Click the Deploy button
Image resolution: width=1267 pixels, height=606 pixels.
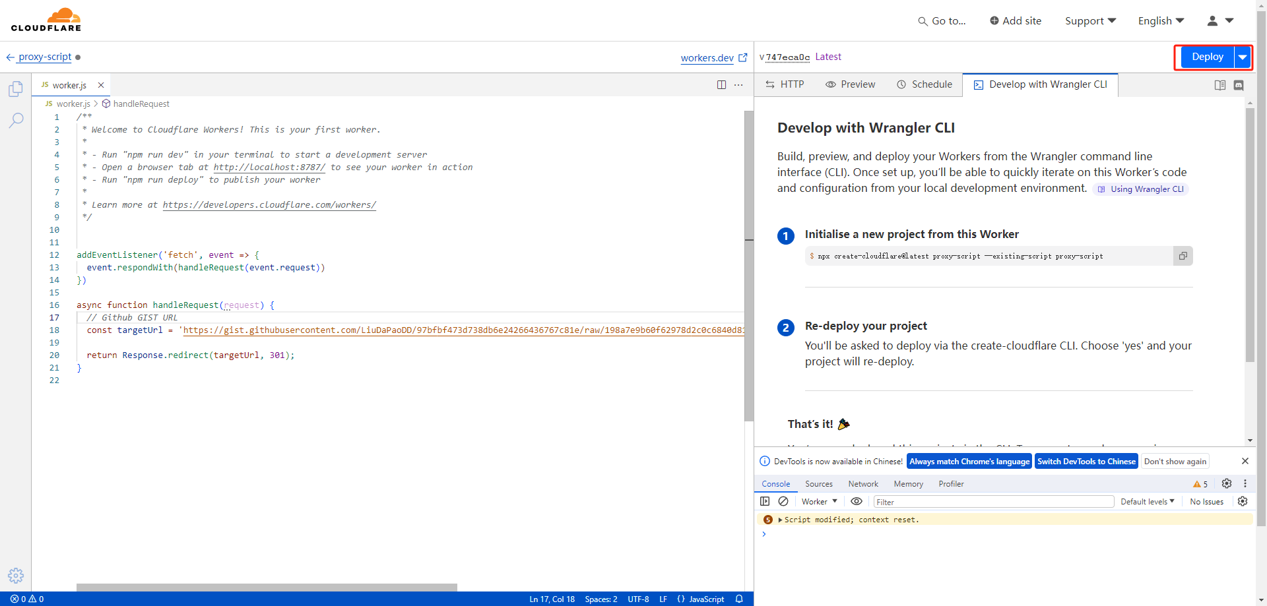1208,57
